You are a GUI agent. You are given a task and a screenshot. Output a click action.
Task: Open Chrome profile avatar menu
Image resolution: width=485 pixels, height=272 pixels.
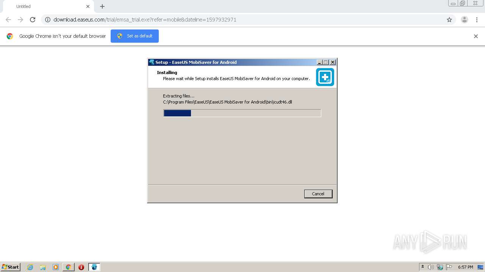click(x=465, y=20)
